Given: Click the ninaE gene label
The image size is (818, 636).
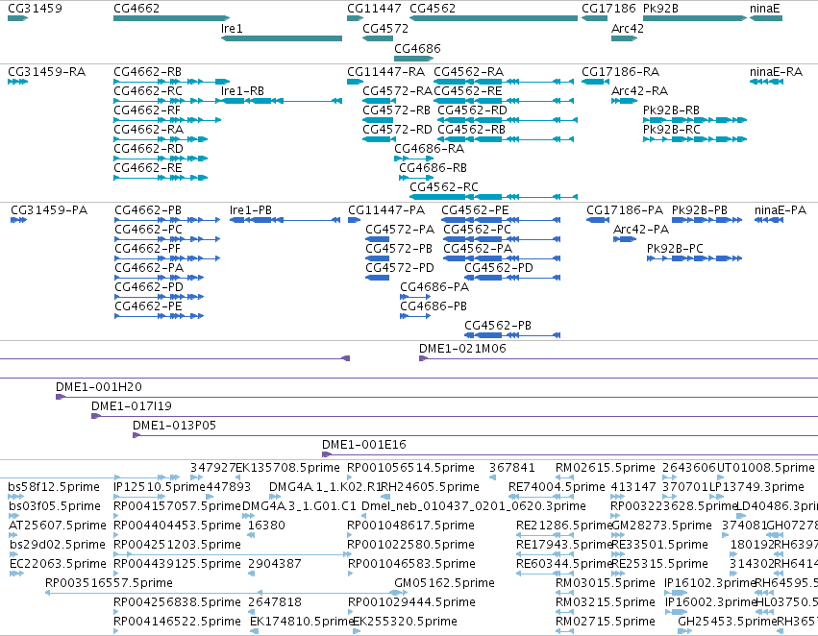Looking at the screenshot, I should (765, 9).
